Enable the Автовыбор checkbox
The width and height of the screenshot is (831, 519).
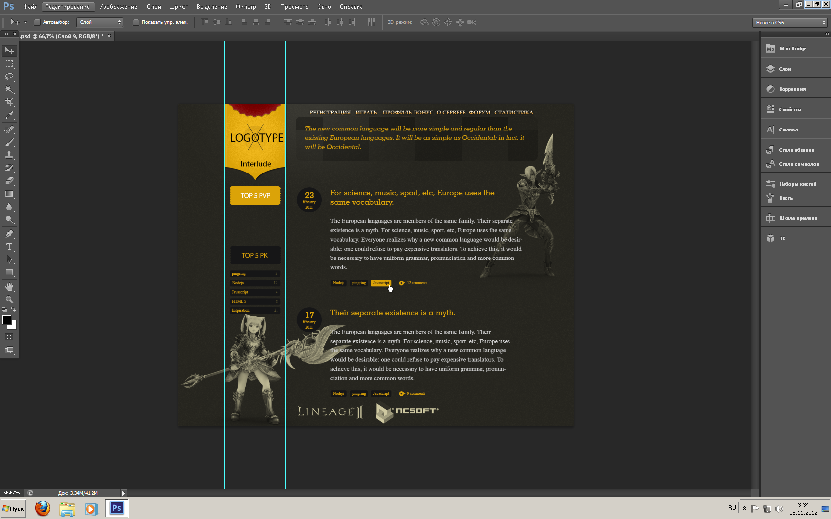(x=37, y=22)
